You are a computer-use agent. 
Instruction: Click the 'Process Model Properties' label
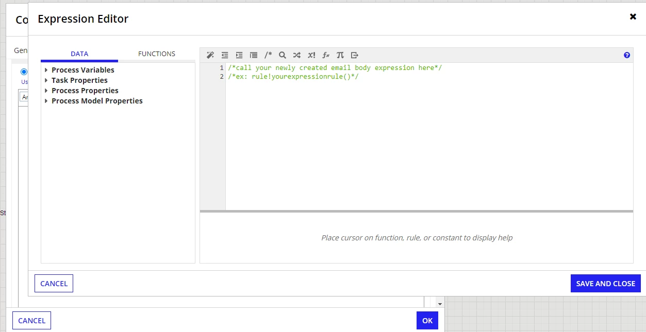(97, 101)
